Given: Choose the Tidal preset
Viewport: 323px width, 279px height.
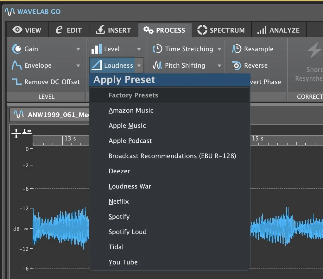Looking at the screenshot, I should click(x=170, y=247).
